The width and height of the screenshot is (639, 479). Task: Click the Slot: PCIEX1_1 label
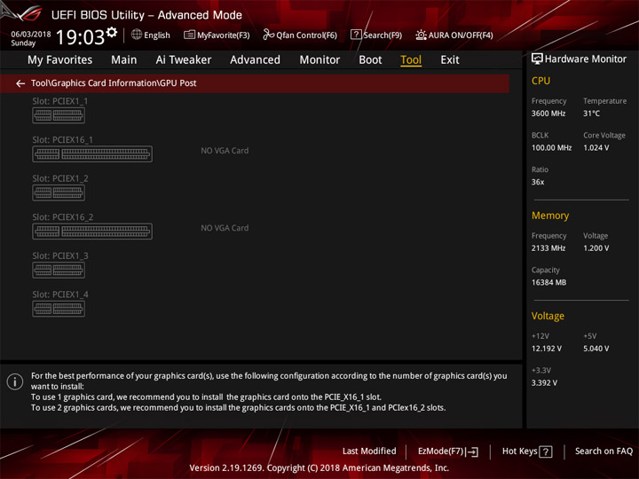pos(60,101)
